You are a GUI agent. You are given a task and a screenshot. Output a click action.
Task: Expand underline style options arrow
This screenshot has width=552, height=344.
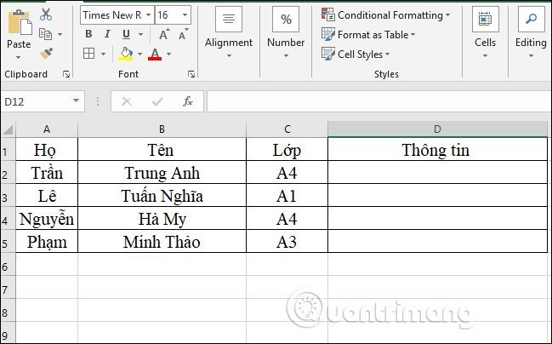coord(141,35)
